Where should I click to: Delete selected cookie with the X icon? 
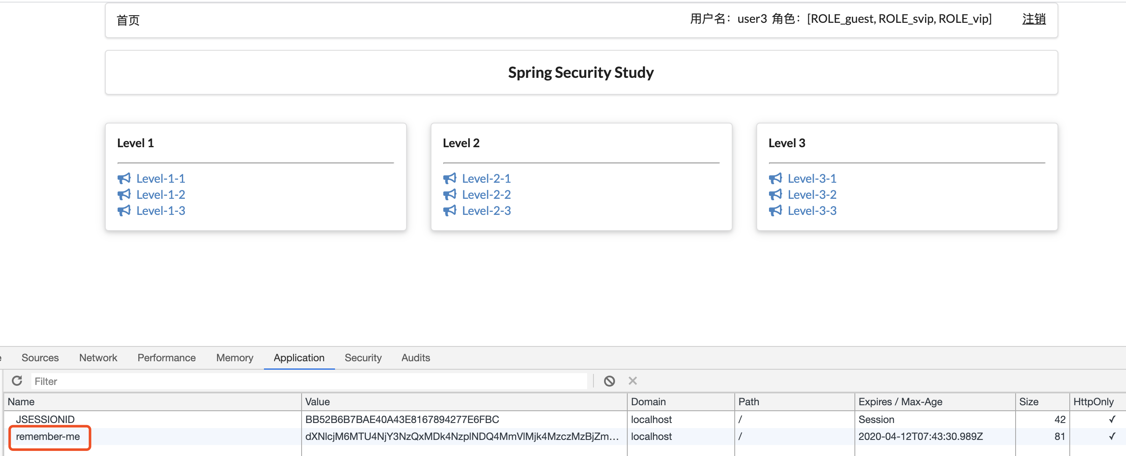(x=632, y=381)
